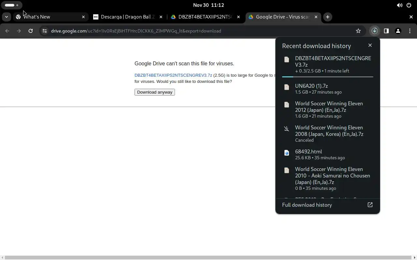Open the power menu icon in top bar

409,5
